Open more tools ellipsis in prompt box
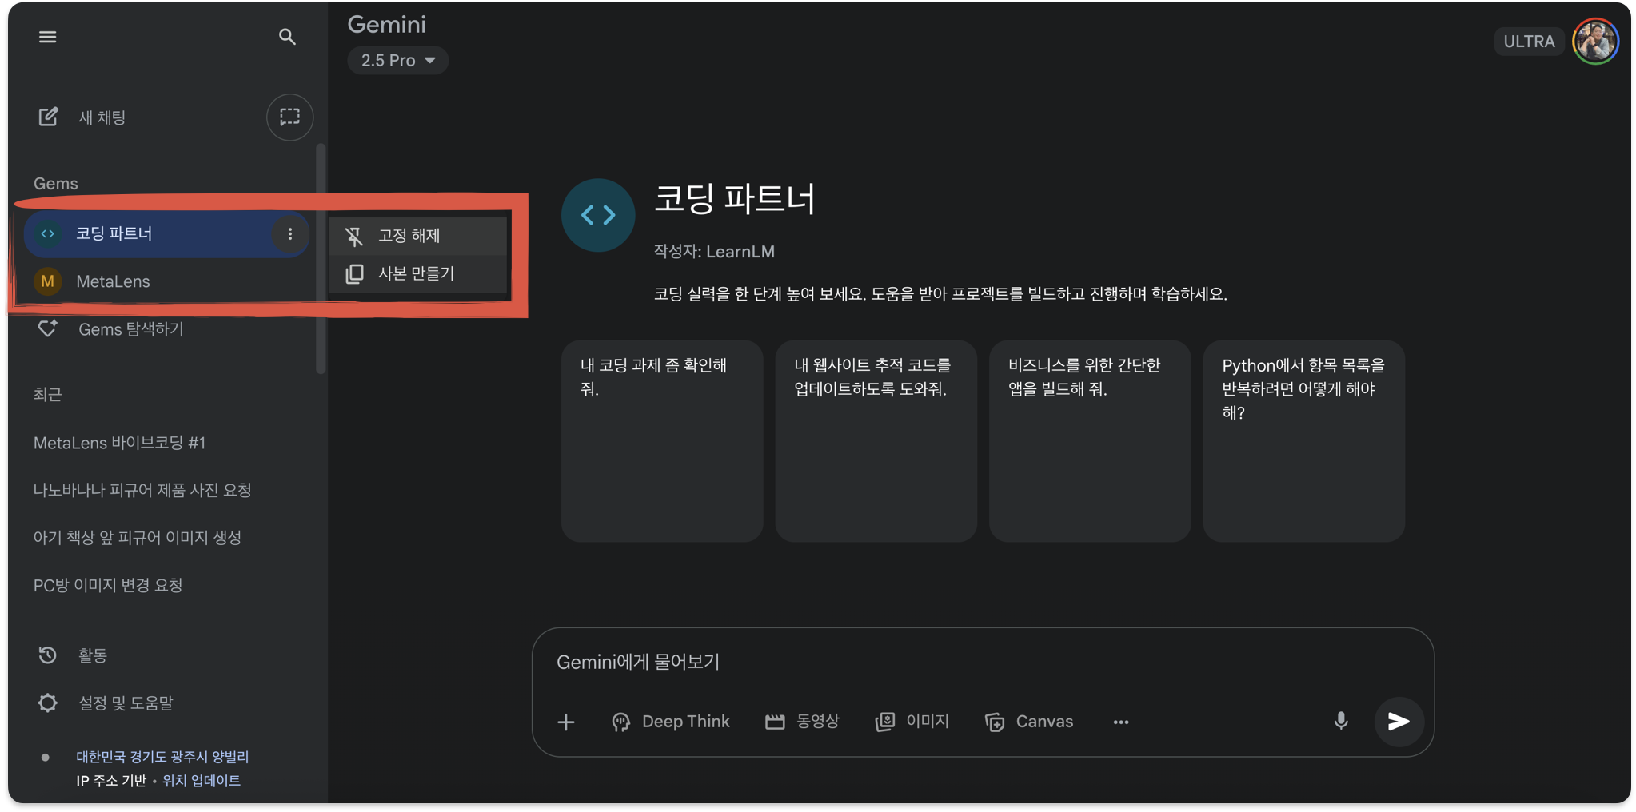Viewport: 1636px width, 812px height. [1121, 722]
